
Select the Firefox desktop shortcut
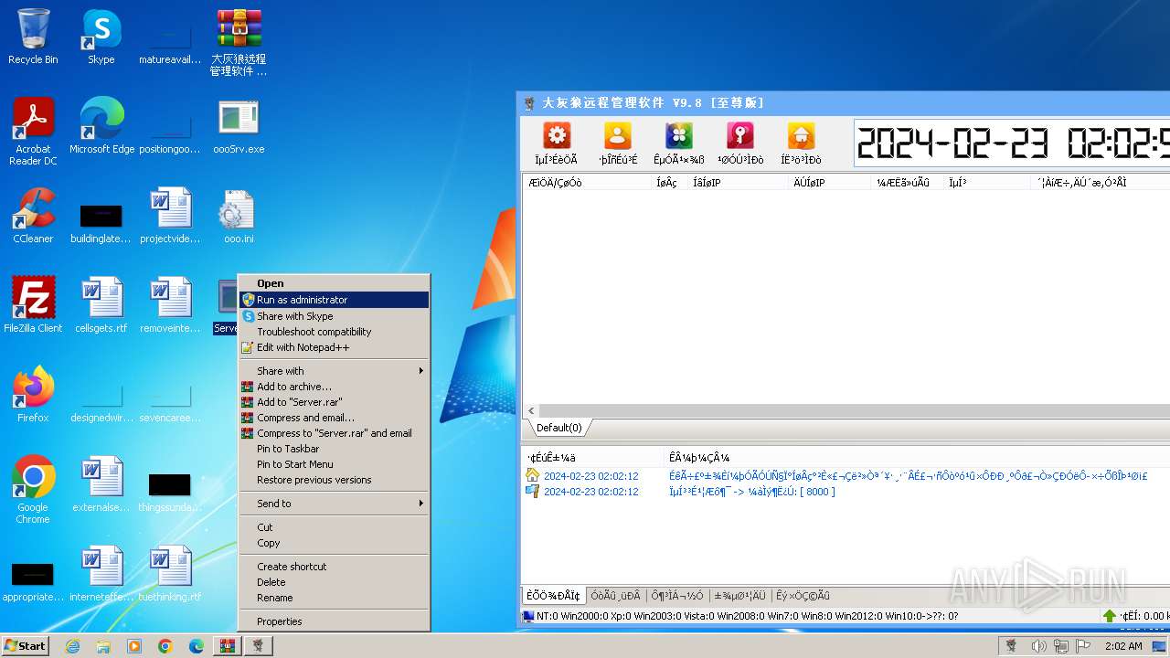[x=33, y=395]
